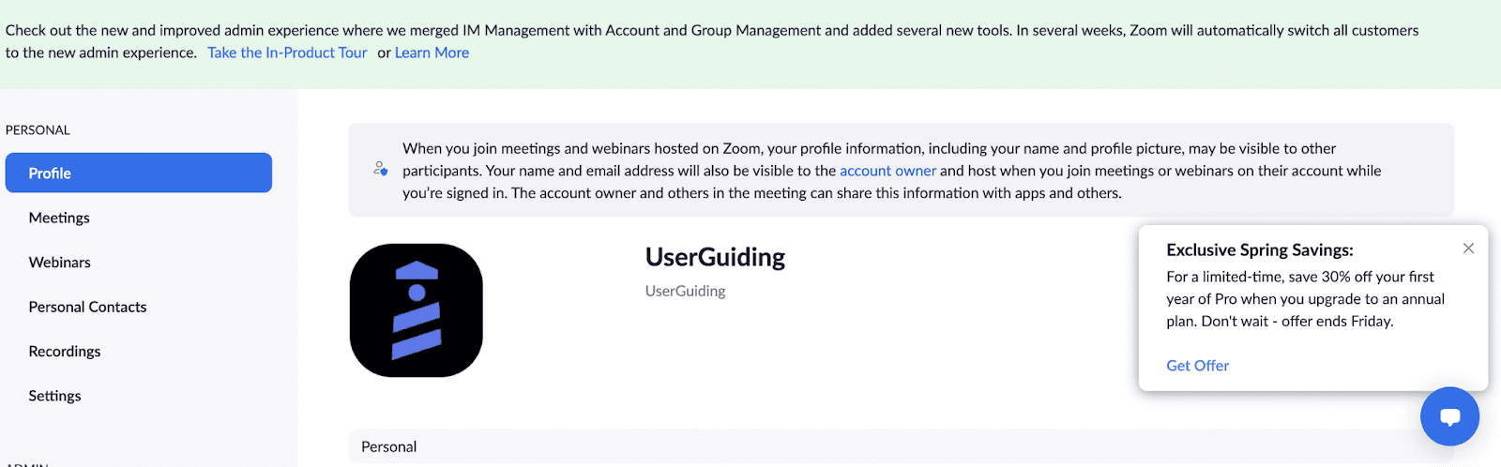This screenshot has height=467, width=1501.
Task: Click the PERSONAL section header in sidebar
Action: click(x=38, y=130)
